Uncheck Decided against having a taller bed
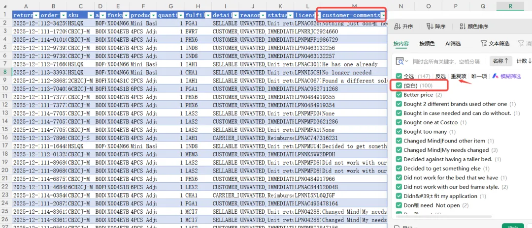This screenshot has width=532, height=228. [x=399, y=159]
